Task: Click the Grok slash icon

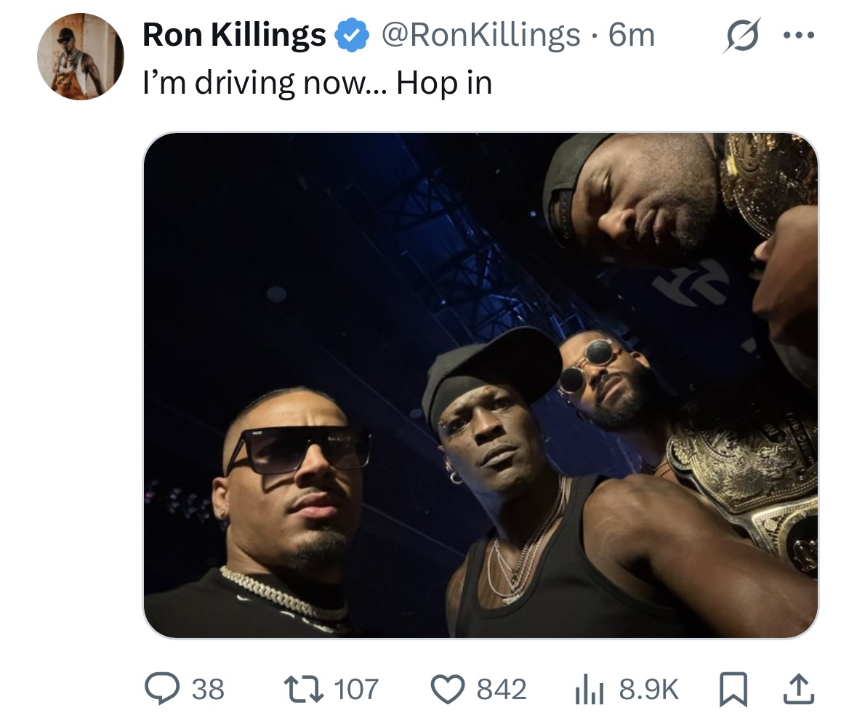Action: coord(741,36)
